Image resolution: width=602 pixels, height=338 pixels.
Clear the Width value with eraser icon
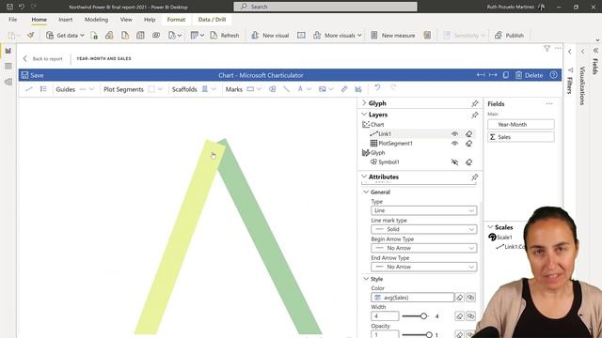tap(460, 316)
